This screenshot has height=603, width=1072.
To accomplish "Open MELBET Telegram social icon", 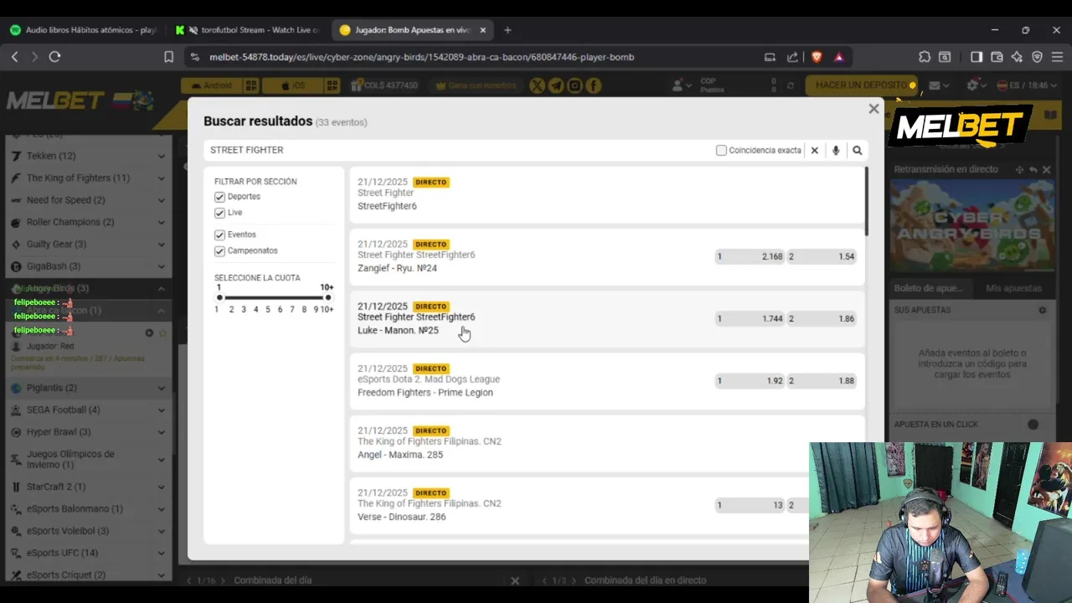I will pos(556,85).
